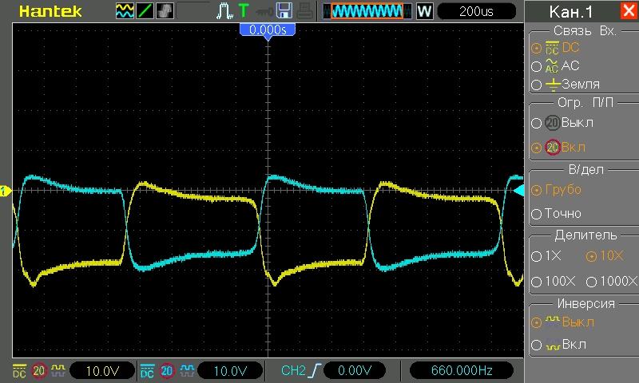Click the cyan CH2 10.0V scale readout
This screenshot has height=383, width=639.
pos(228,371)
